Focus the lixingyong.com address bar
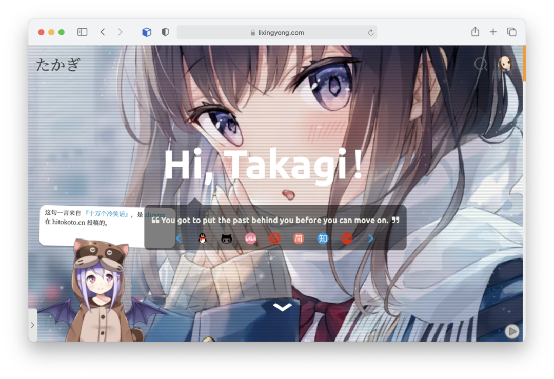 [x=276, y=32]
